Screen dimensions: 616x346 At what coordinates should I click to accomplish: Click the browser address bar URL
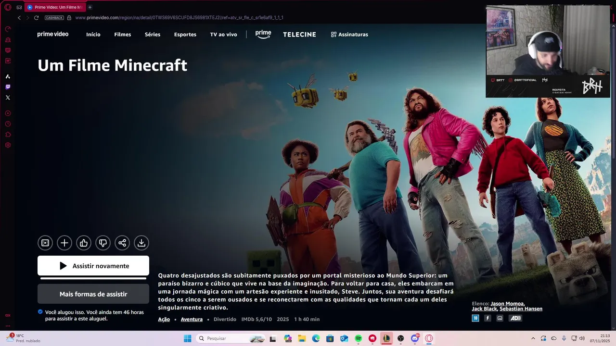point(179,18)
